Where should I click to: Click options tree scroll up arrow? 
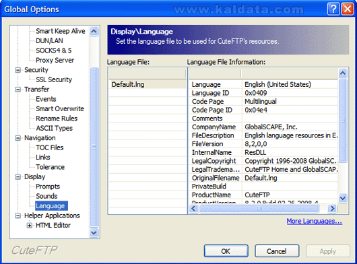(94, 31)
